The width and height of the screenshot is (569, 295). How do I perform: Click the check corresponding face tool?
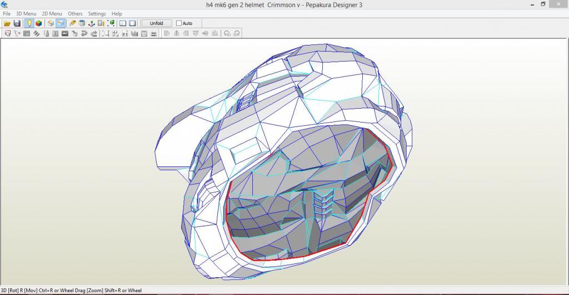tap(75, 33)
